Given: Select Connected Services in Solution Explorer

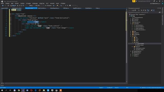Looking at the screenshot, I should [138, 18].
